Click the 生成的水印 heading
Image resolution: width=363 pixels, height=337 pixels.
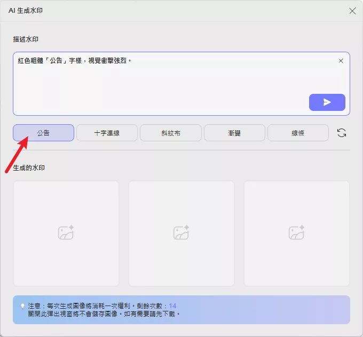(x=29, y=167)
